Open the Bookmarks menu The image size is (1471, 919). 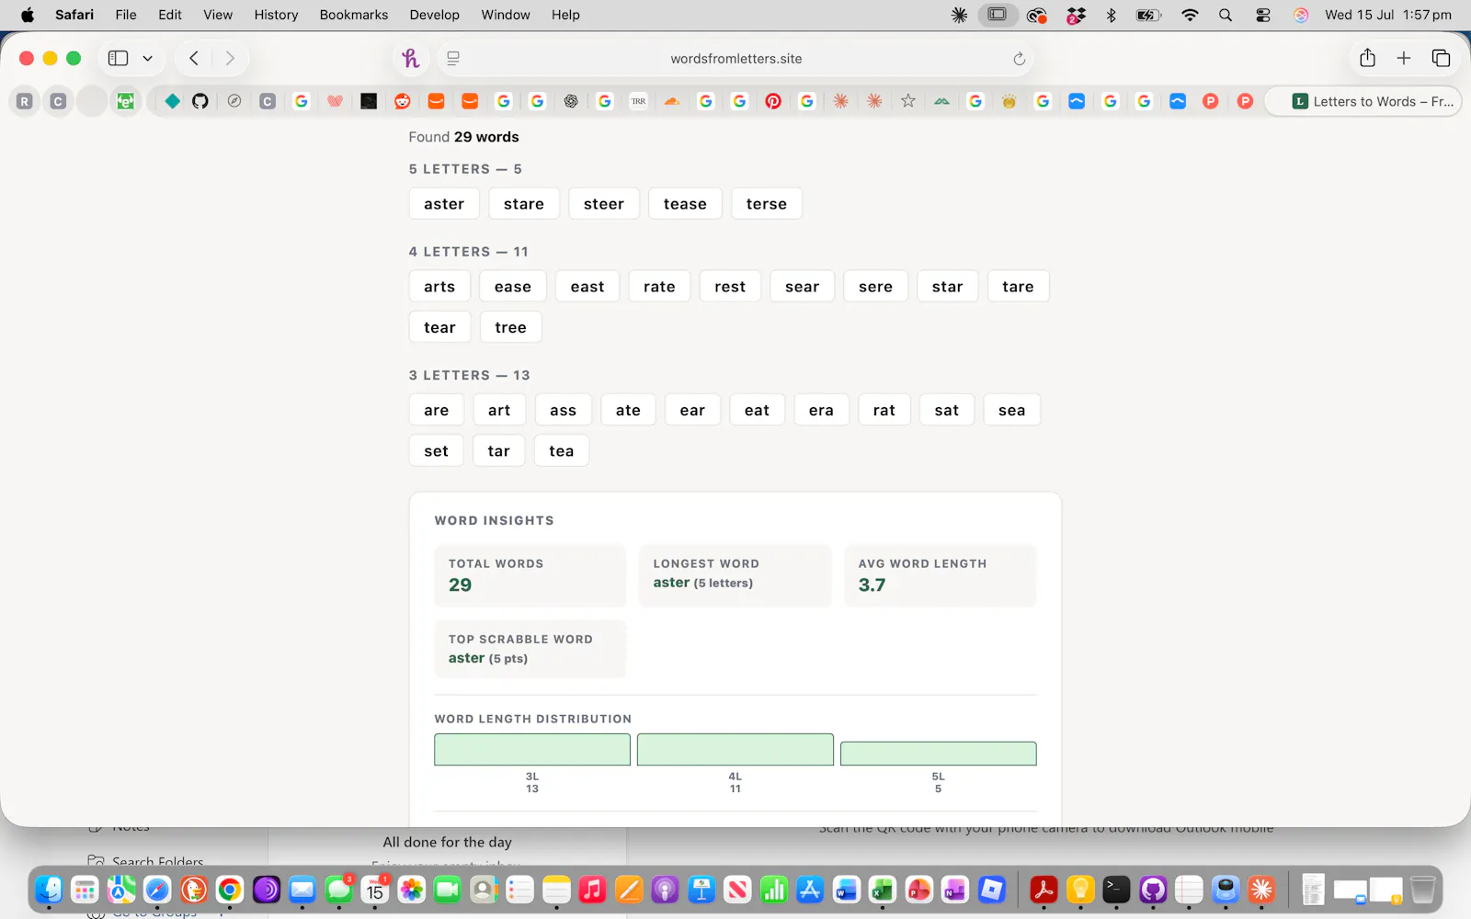pyautogui.click(x=354, y=15)
